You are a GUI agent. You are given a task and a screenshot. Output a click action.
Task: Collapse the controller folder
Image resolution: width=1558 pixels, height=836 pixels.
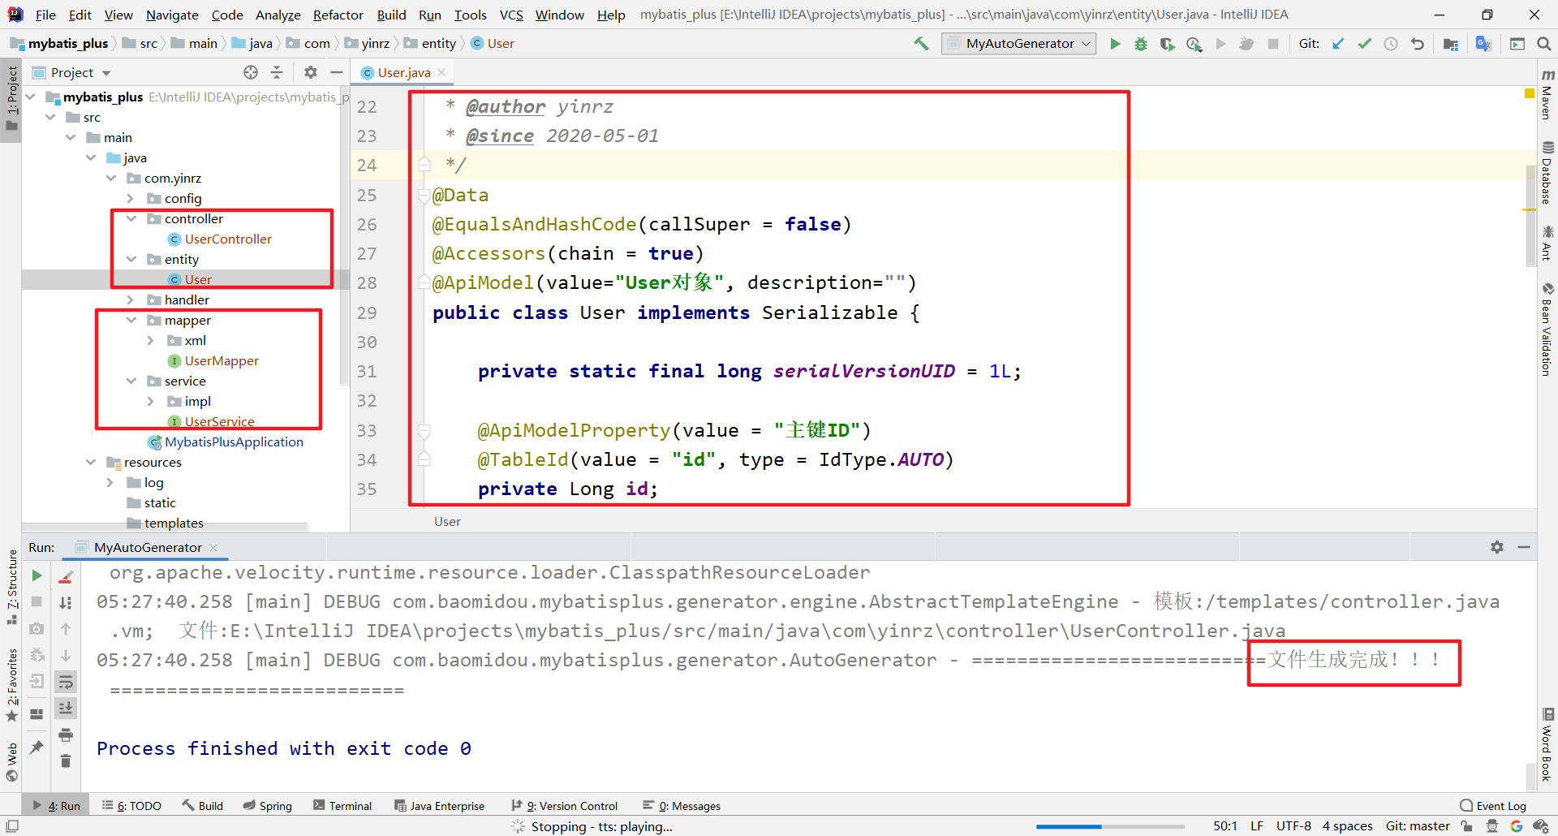pyautogui.click(x=131, y=219)
